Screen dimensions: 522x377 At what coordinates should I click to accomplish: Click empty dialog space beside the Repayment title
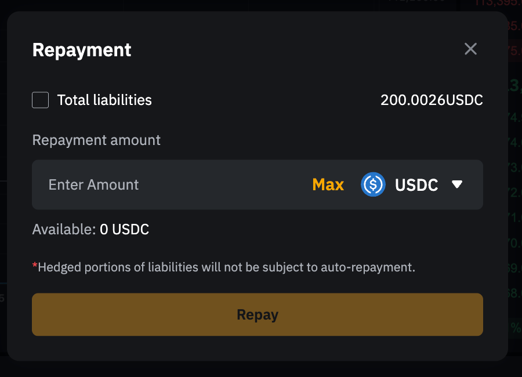[x=290, y=50]
